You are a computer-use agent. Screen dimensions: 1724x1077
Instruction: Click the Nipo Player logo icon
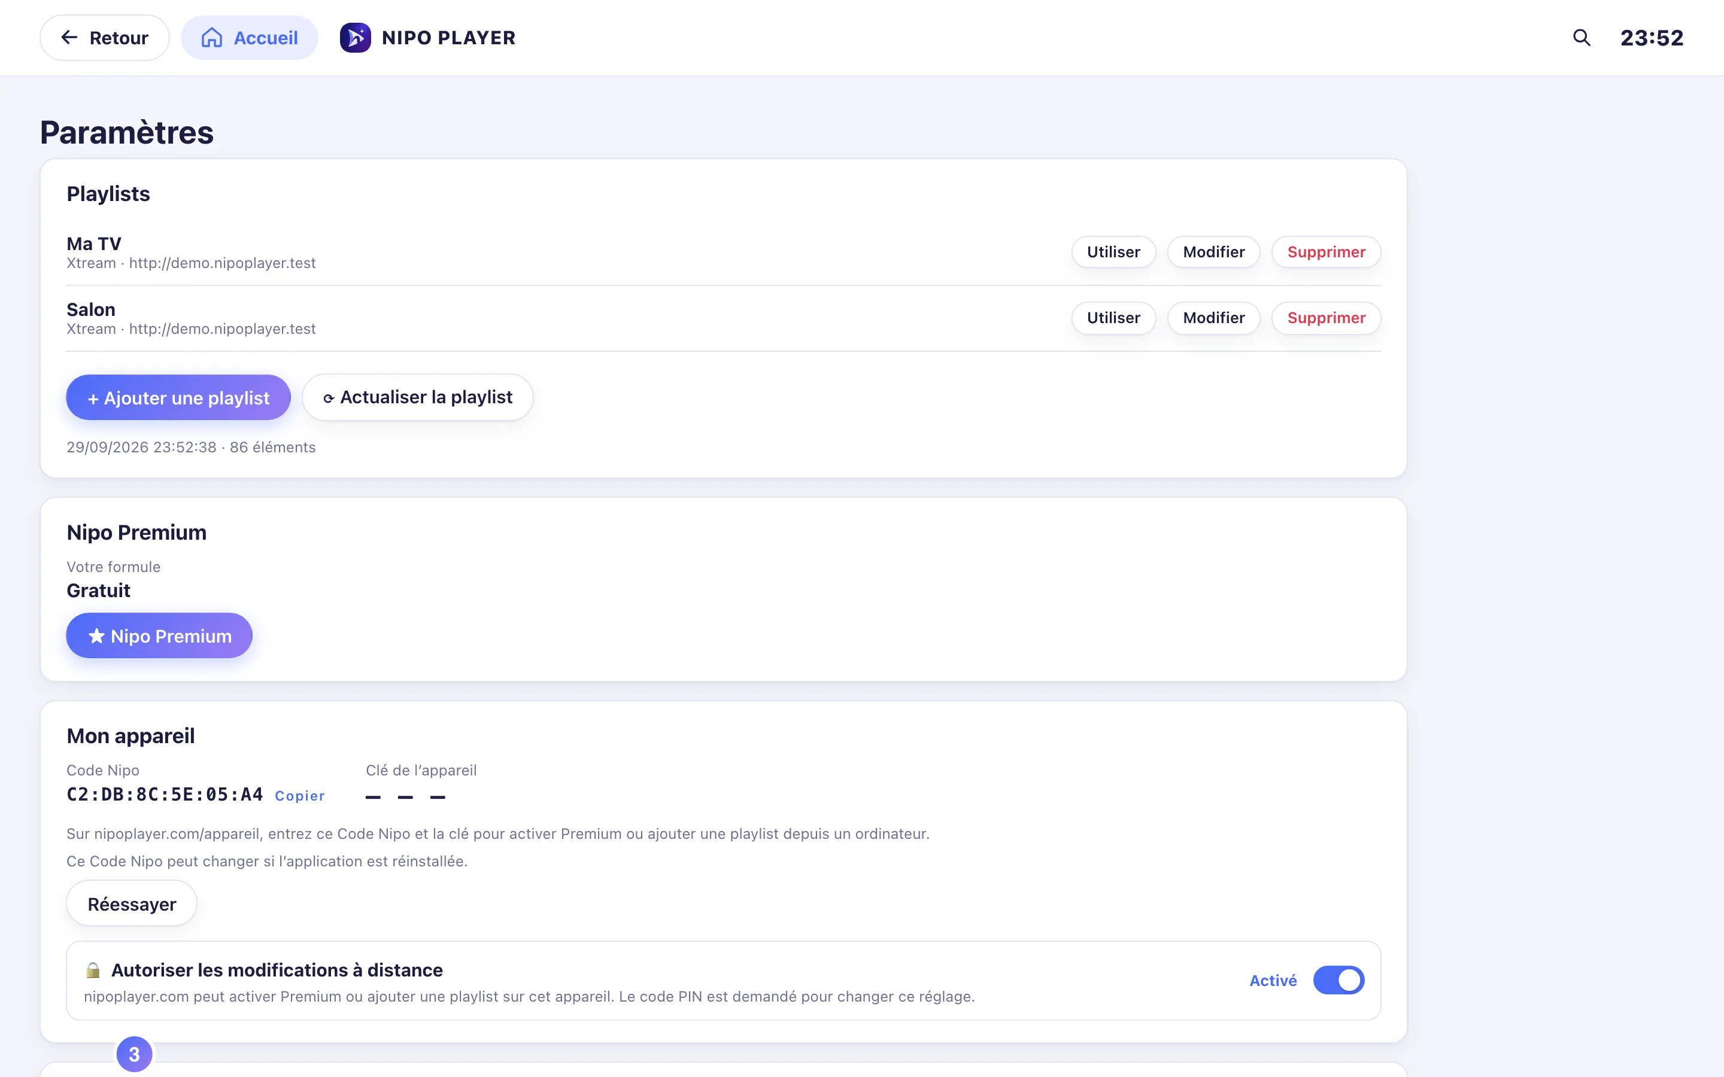(355, 38)
